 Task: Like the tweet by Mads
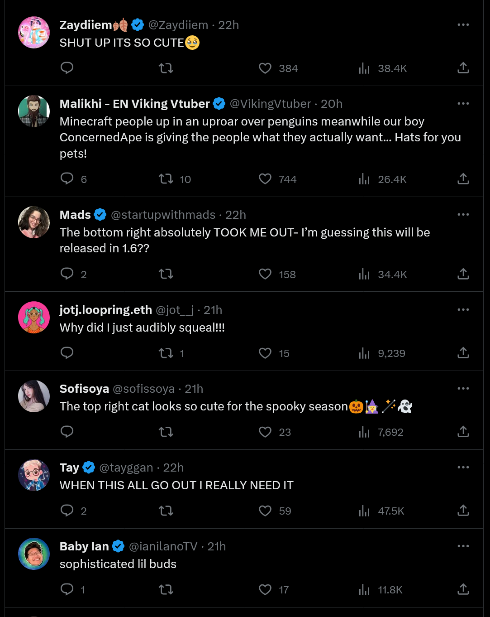pyautogui.click(x=265, y=274)
